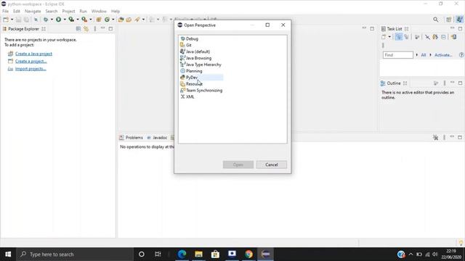The width and height of the screenshot is (465, 261).
Task: Click pin icon in bottom Progress view
Action: 436,138
